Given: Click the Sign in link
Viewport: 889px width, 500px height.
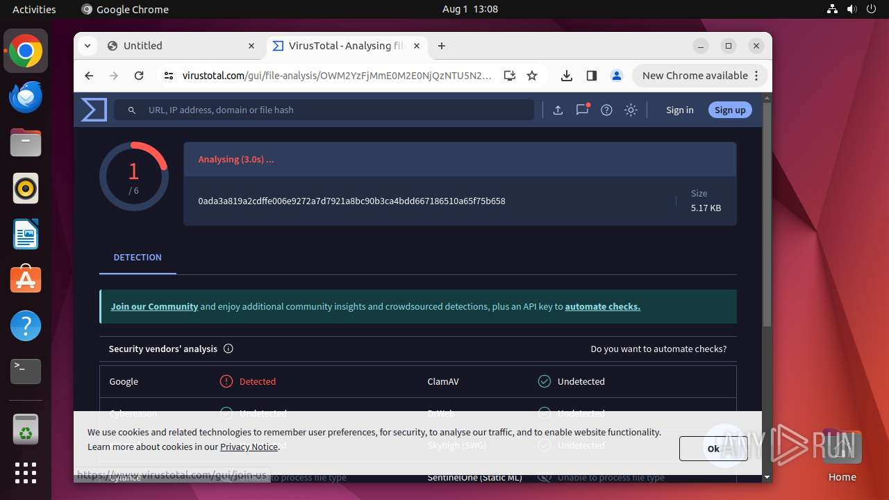Looking at the screenshot, I should (679, 110).
